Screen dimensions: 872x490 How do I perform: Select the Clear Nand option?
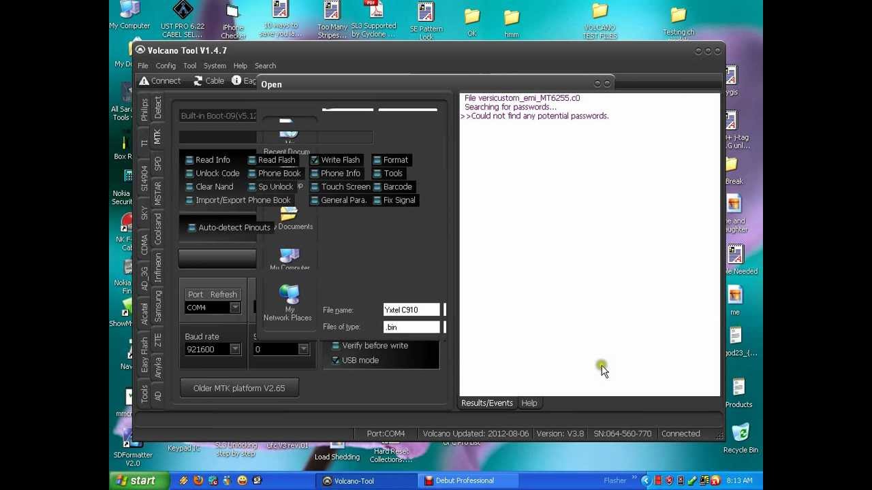click(209, 186)
